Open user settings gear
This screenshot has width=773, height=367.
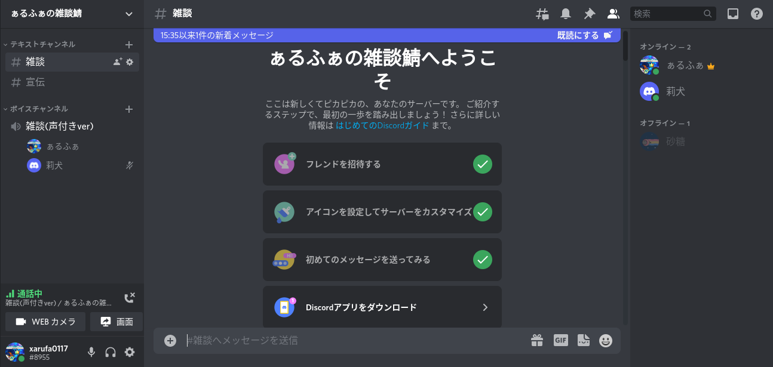tap(130, 352)
